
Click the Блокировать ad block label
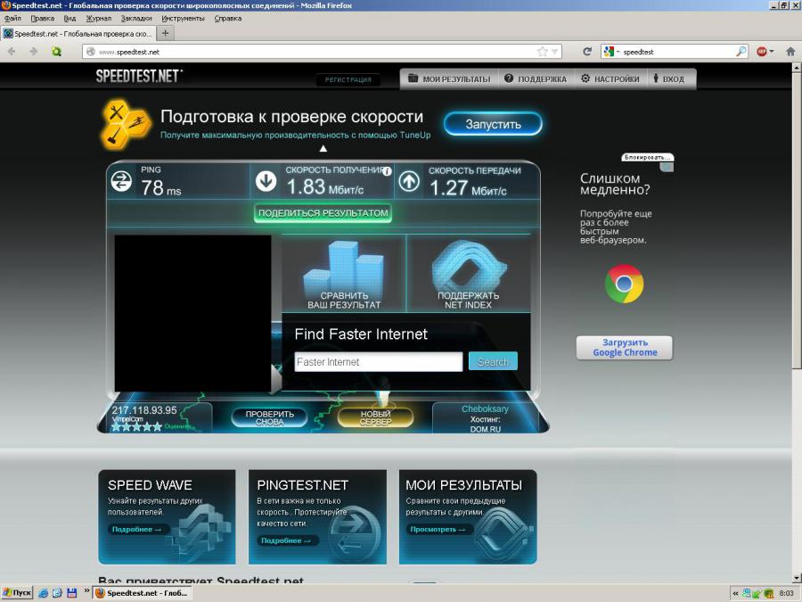click(x=647, y=157)
